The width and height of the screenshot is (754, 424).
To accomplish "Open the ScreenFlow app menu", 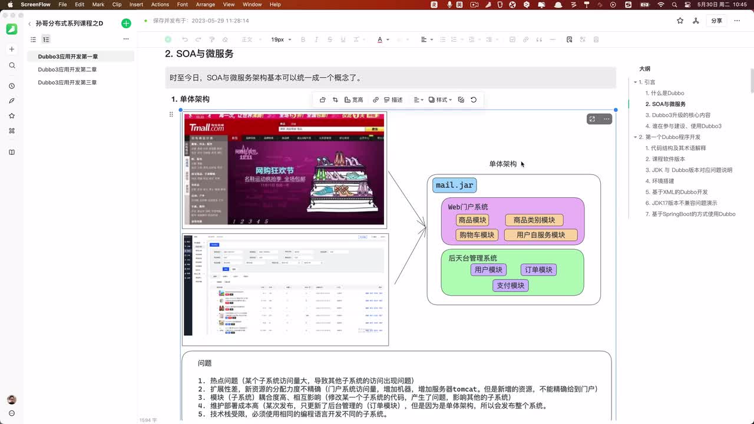I will (35, 5).
